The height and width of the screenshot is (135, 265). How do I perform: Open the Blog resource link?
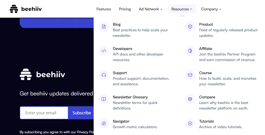click(x=117, y=24)
